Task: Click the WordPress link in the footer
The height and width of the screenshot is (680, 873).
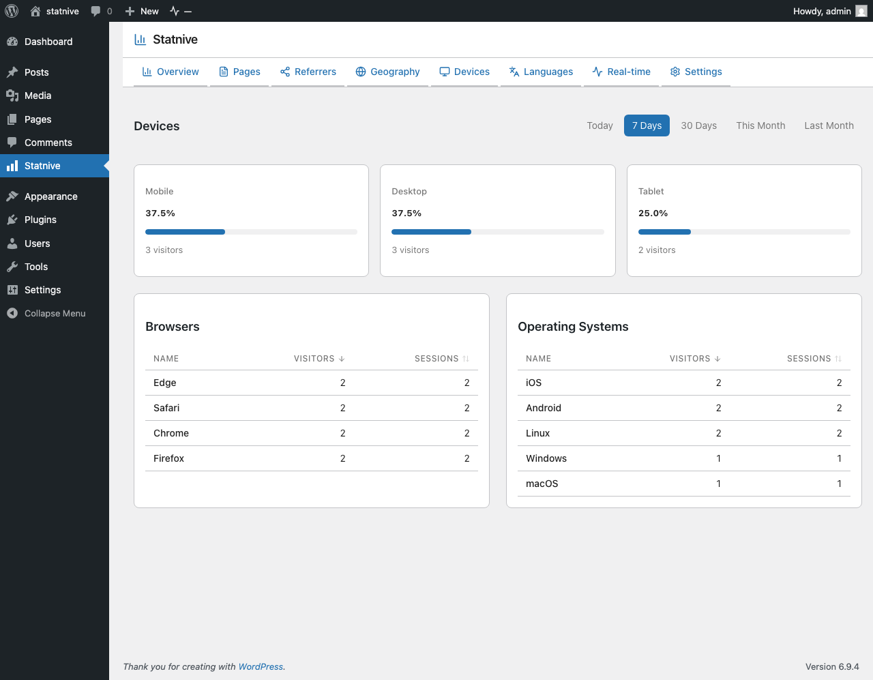Action: click(x=261, y=666)
